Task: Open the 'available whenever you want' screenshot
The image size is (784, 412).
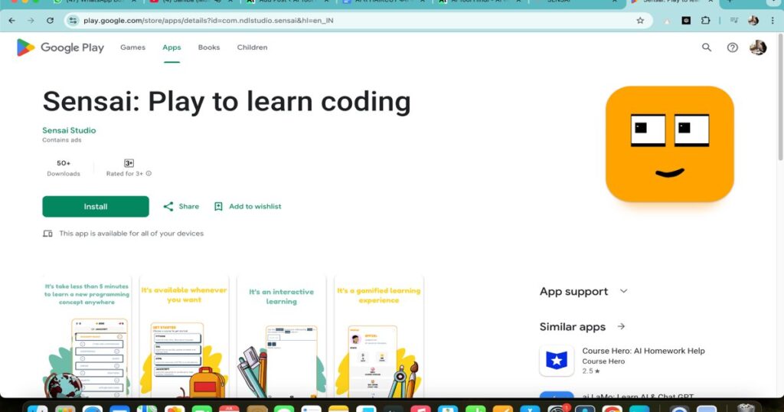Action: 184,336
